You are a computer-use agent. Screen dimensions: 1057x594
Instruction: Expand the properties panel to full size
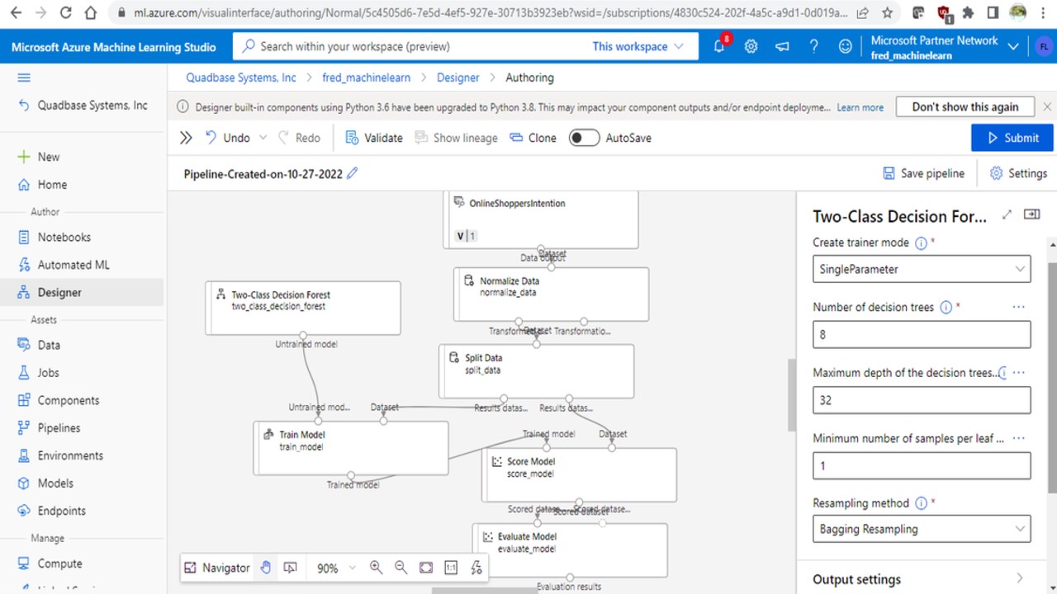click(1007, 214)
